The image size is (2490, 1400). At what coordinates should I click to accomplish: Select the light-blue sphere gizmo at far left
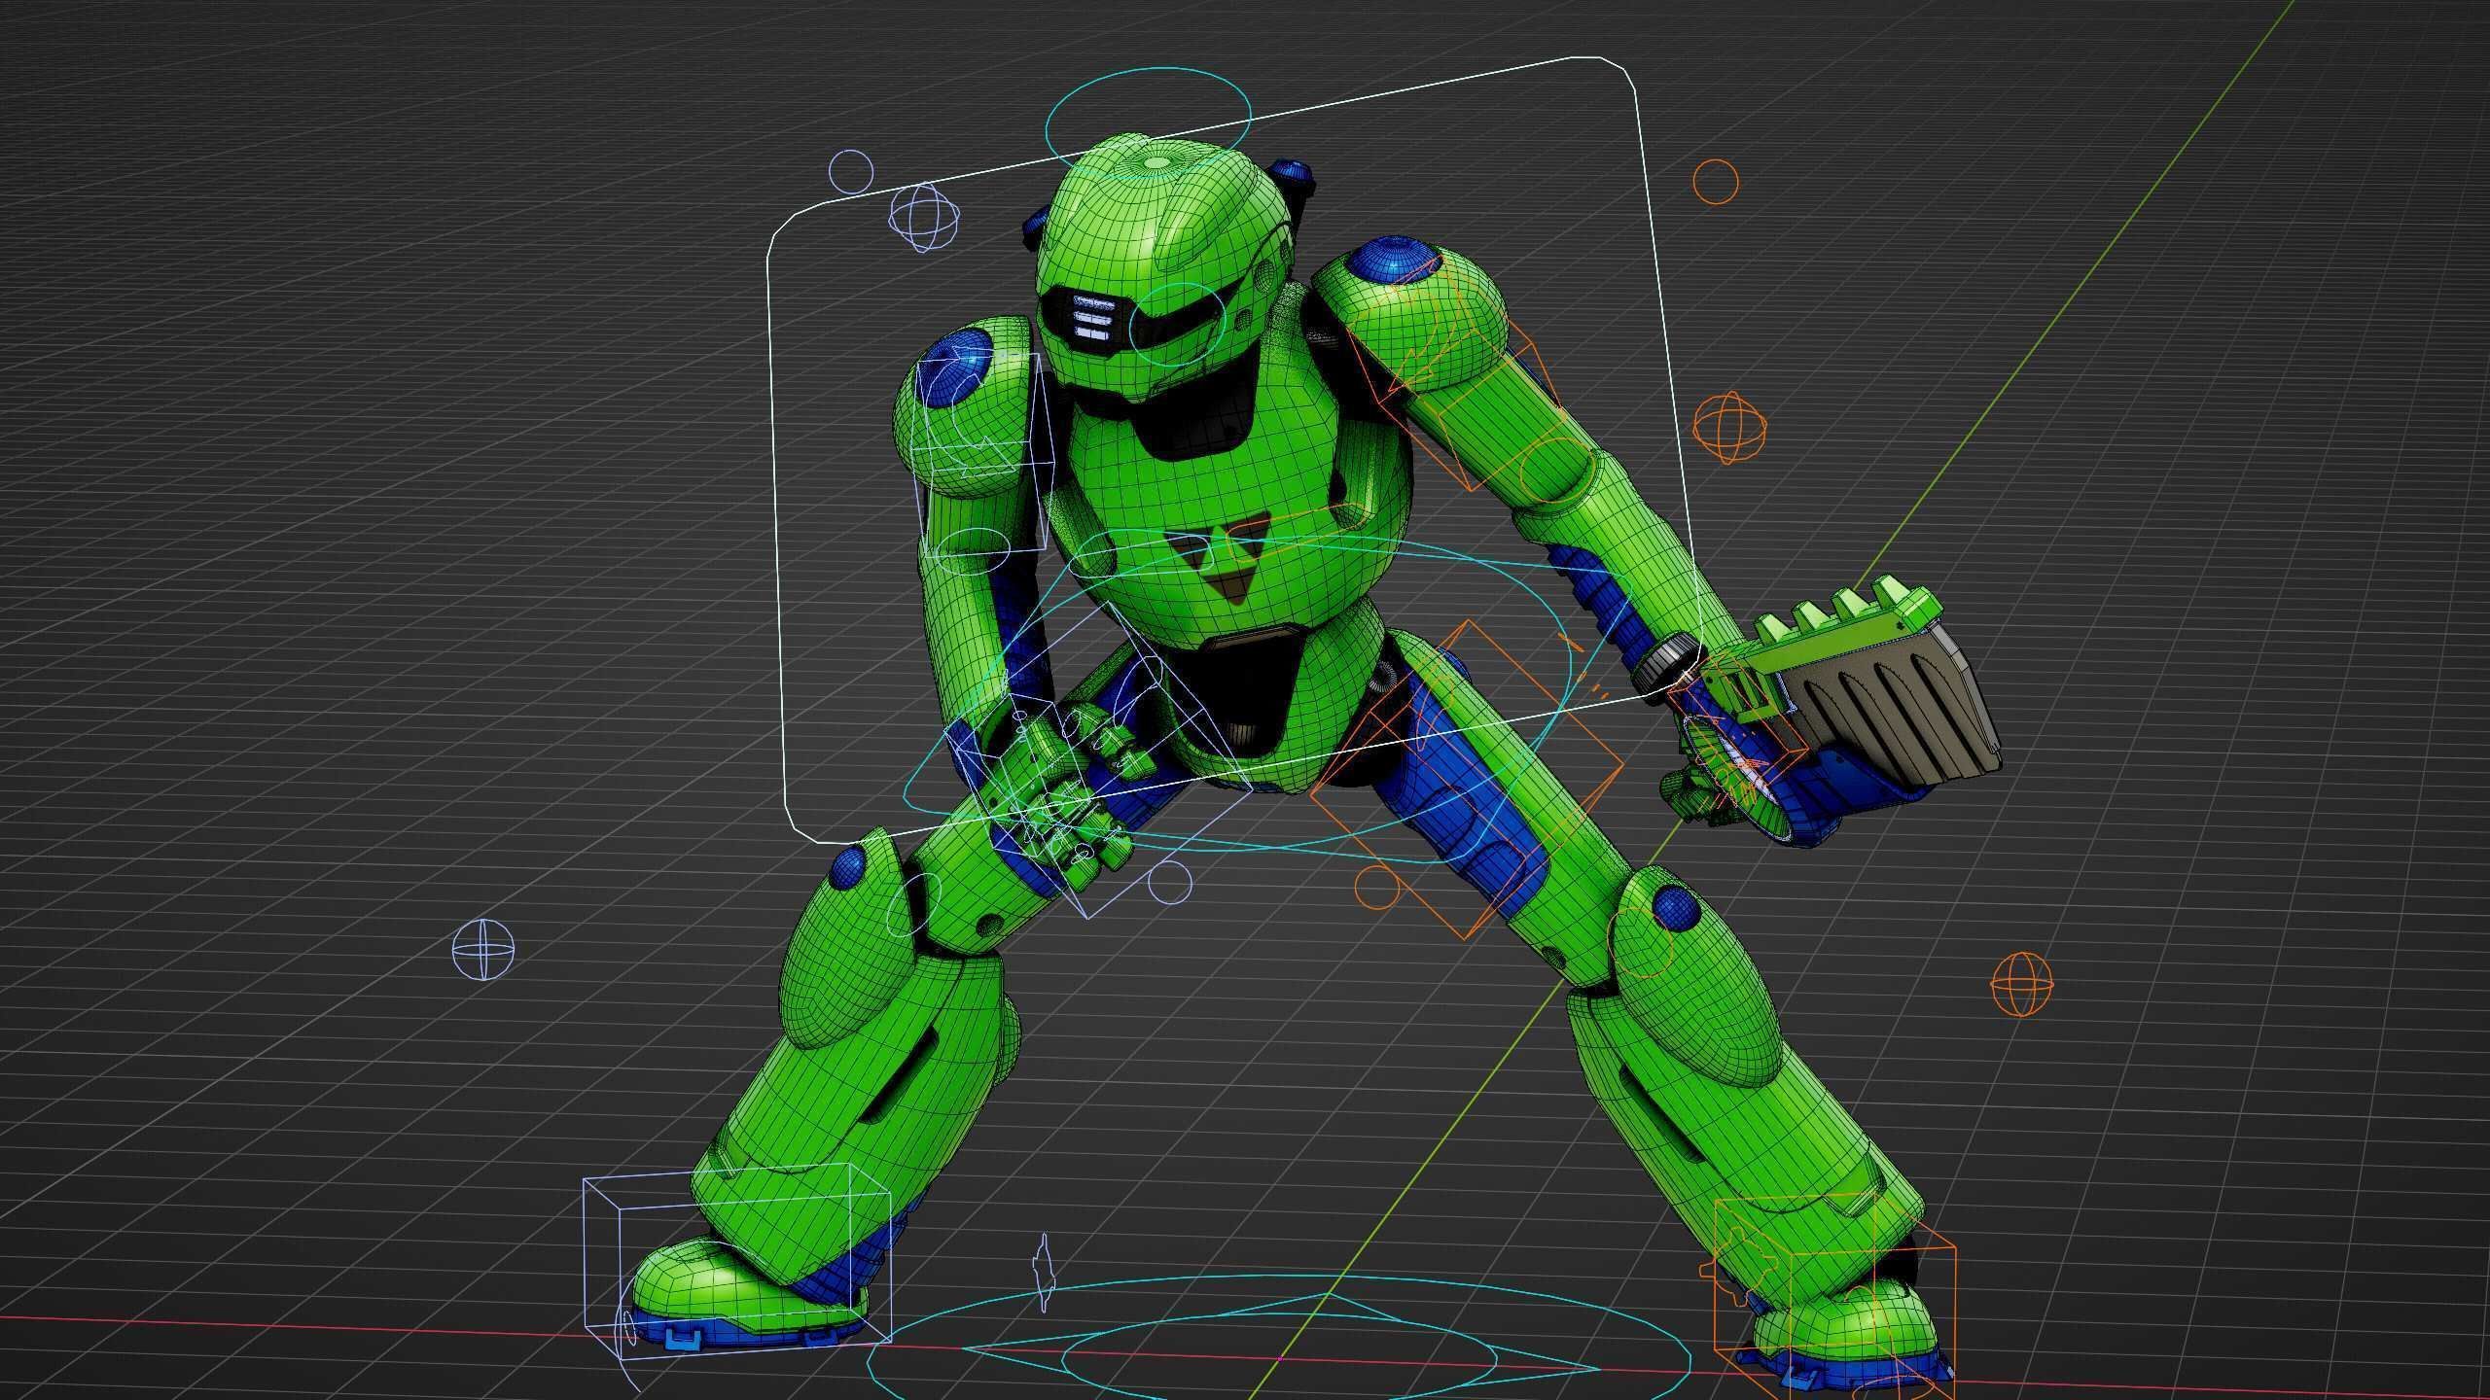(483, 950)
